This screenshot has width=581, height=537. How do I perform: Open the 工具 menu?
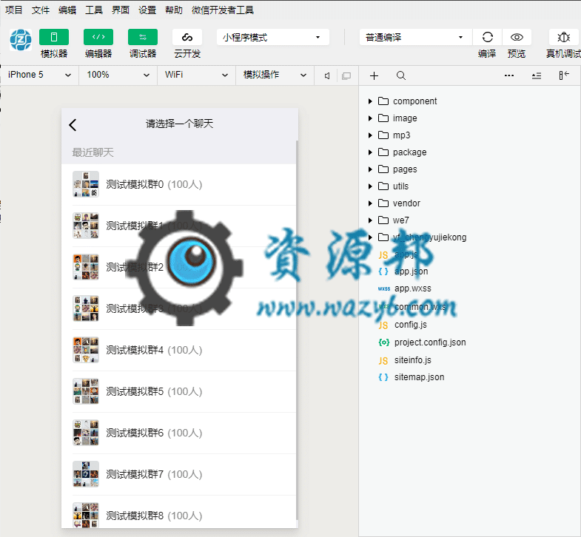(94, 10)
